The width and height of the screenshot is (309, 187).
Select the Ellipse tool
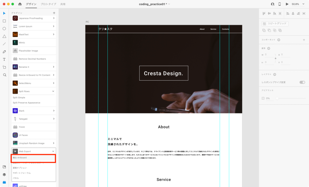(x=4, y=29)
